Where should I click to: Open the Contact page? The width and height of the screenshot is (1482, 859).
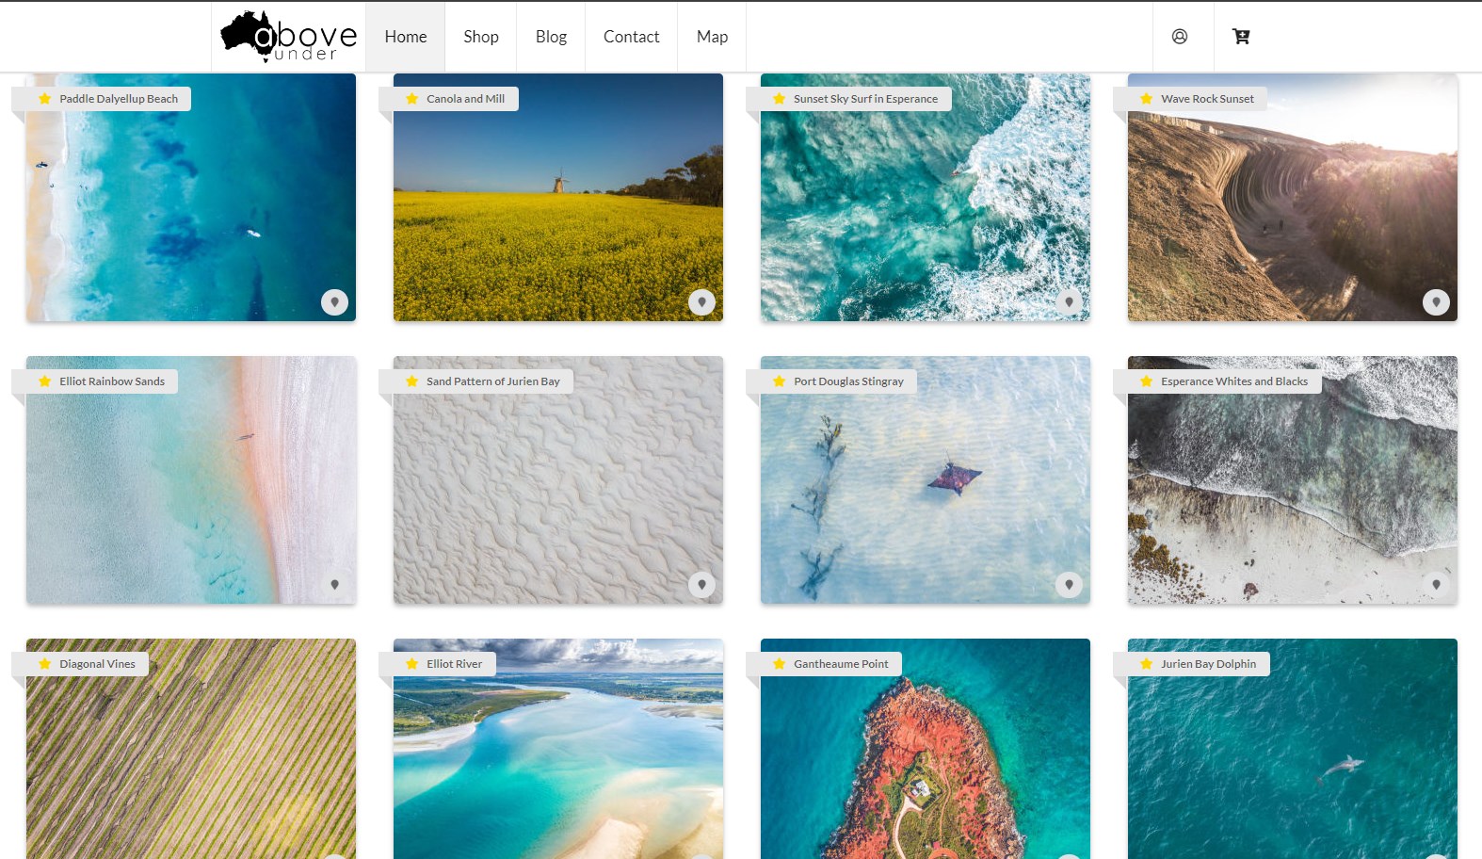(631, 37)
